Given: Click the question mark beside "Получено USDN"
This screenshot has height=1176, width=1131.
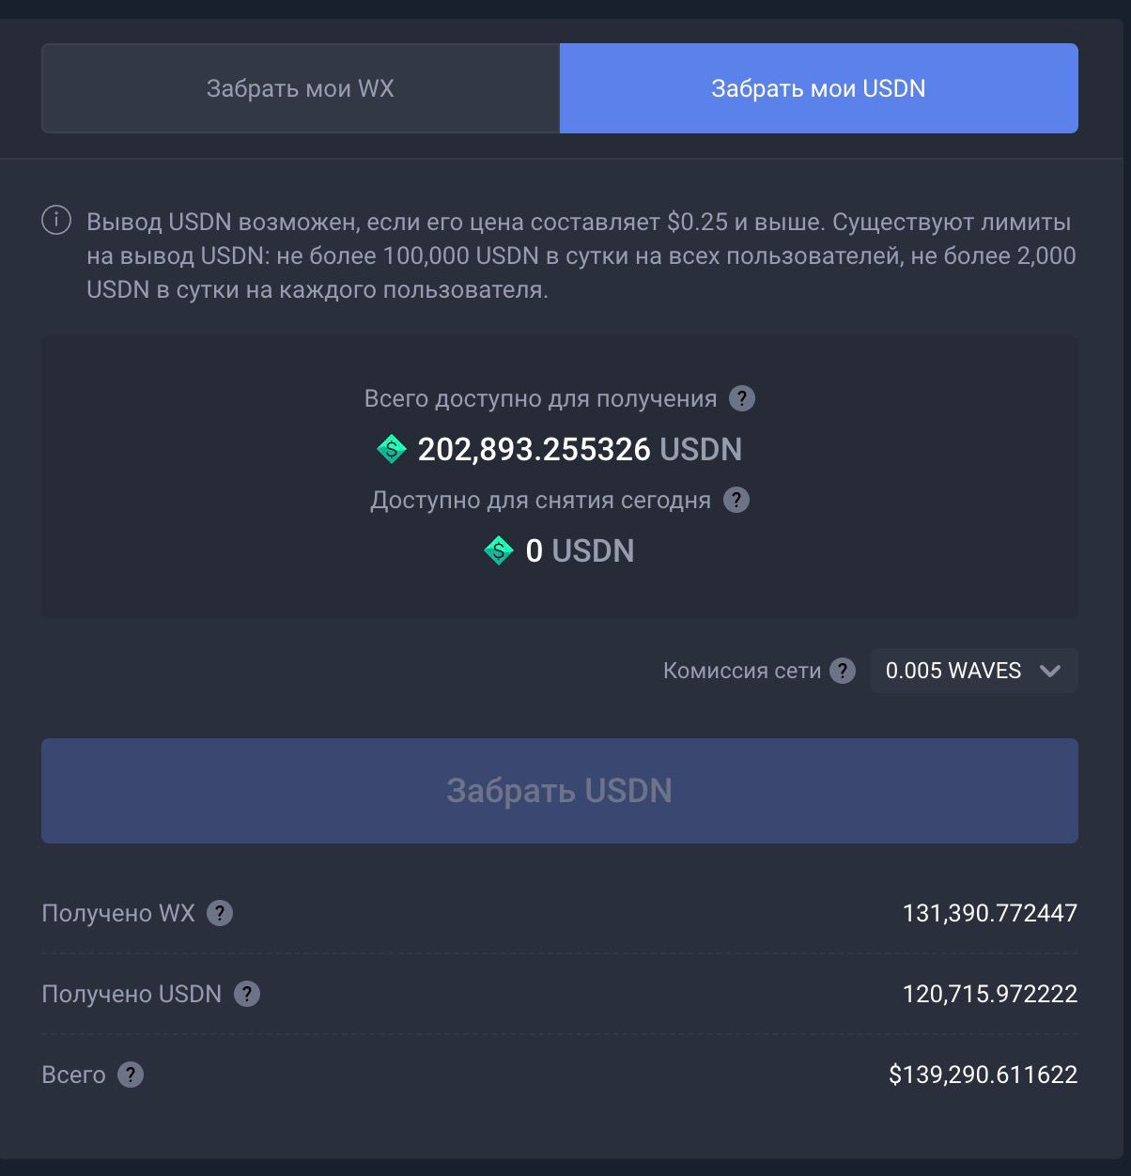Looking at the screenshot, I should click(247, 994).
